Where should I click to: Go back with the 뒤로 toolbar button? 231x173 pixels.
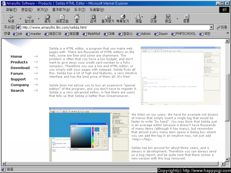pyautogui.click(x=11, y=19)
